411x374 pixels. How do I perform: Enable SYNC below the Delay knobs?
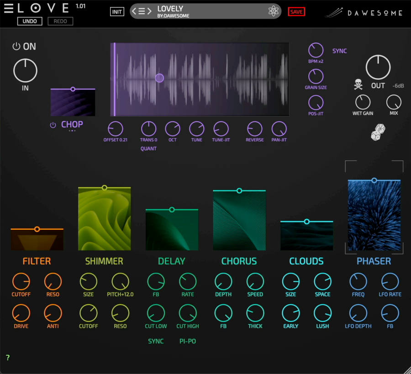click(156, 341)
